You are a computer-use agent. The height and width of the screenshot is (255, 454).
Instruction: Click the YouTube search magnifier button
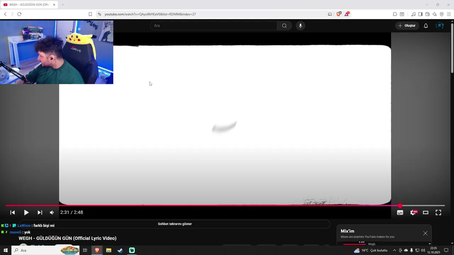(284, 25)
